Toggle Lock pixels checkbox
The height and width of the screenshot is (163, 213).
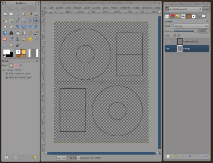175,36
